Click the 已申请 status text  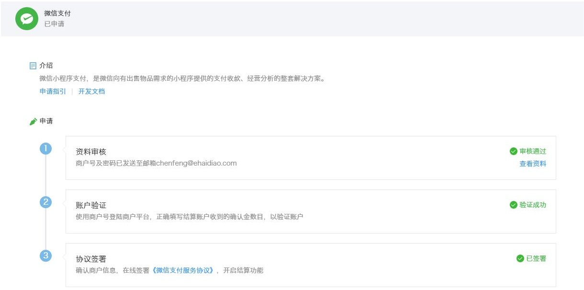click(x=54, y=23)
